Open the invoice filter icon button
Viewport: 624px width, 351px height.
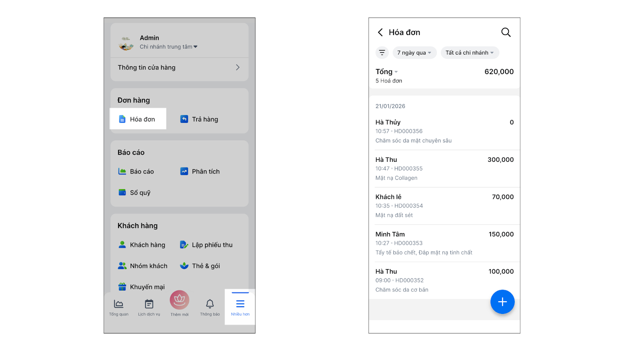(382, 53)
